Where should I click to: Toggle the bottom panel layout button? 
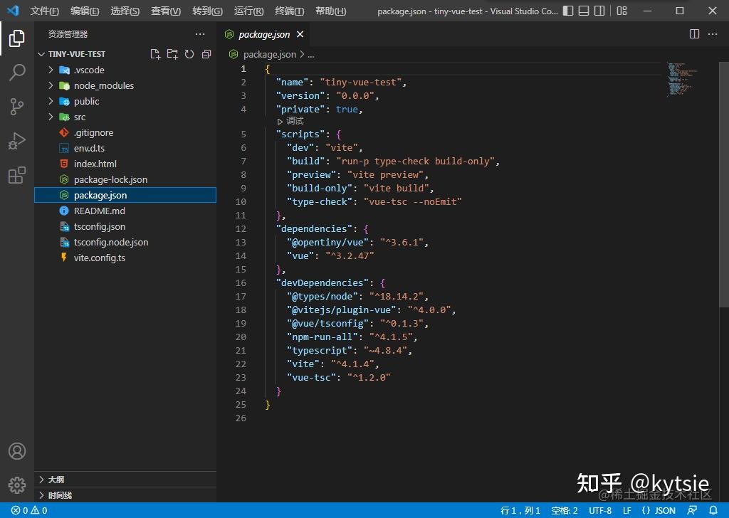click(583, 11)
